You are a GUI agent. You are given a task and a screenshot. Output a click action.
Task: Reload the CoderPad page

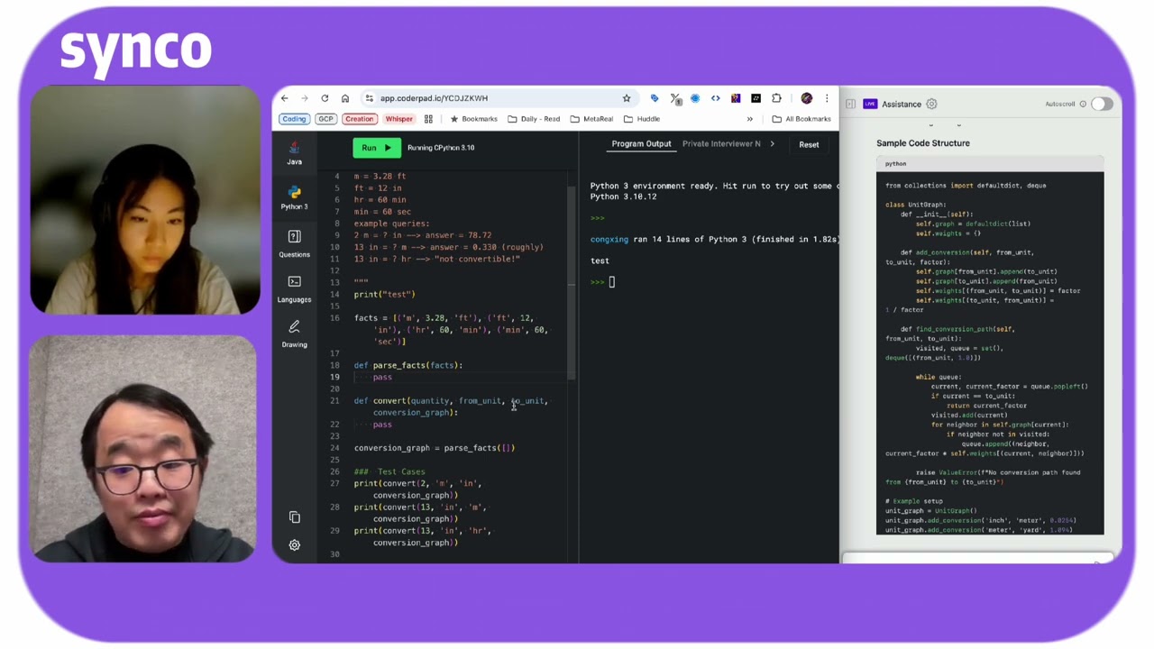click(x=325, y=98)
